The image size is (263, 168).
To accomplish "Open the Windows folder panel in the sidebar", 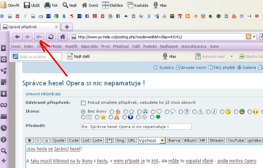I will (4, 116).
